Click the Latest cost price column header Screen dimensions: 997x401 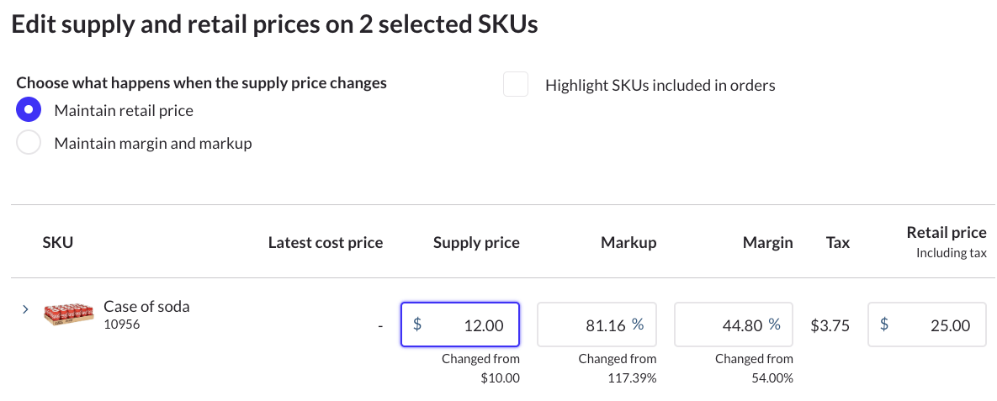click(325, 243)
